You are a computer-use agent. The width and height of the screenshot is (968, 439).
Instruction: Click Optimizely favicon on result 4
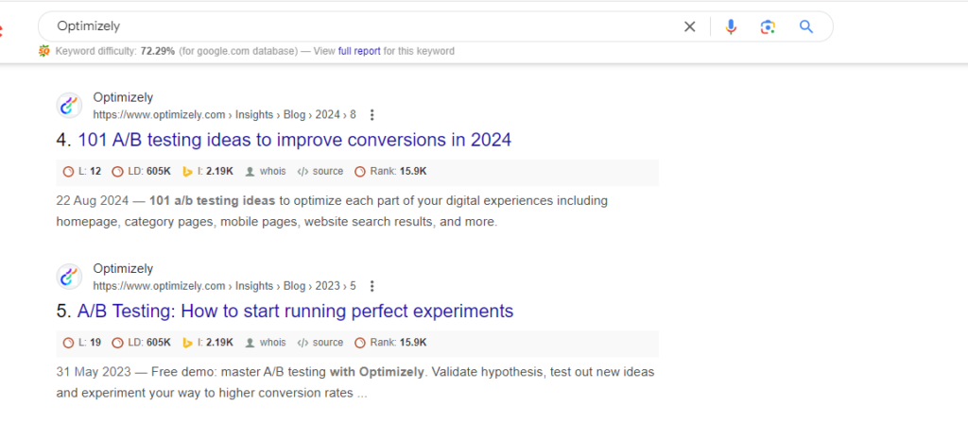(69, 106)
